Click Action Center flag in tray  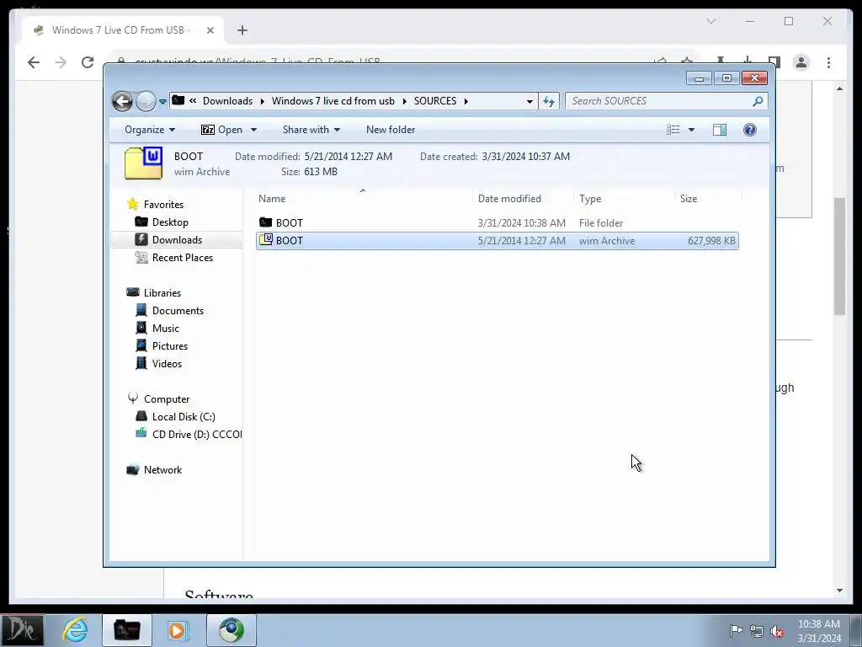tap(736, 630)
